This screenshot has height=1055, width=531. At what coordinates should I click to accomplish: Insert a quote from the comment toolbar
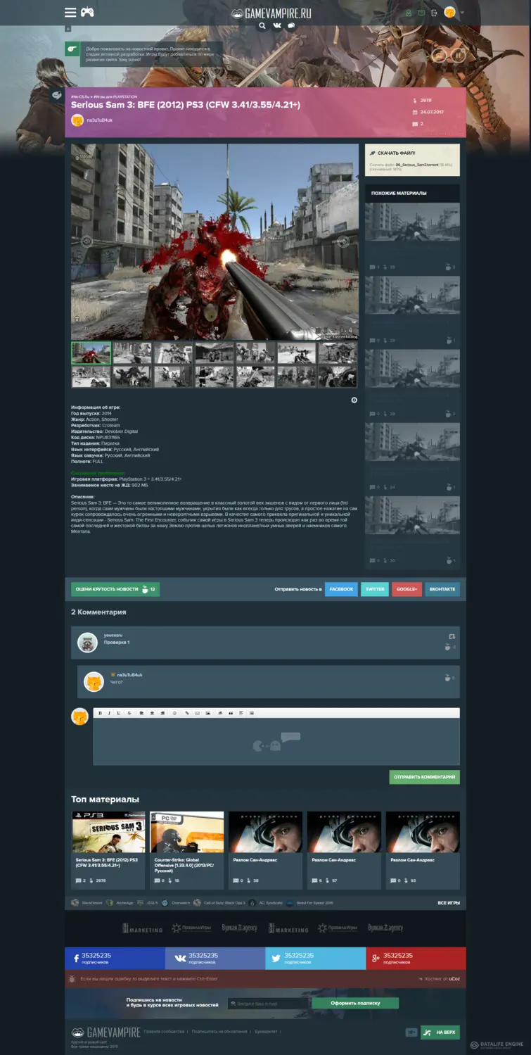(x=230, y=713)
